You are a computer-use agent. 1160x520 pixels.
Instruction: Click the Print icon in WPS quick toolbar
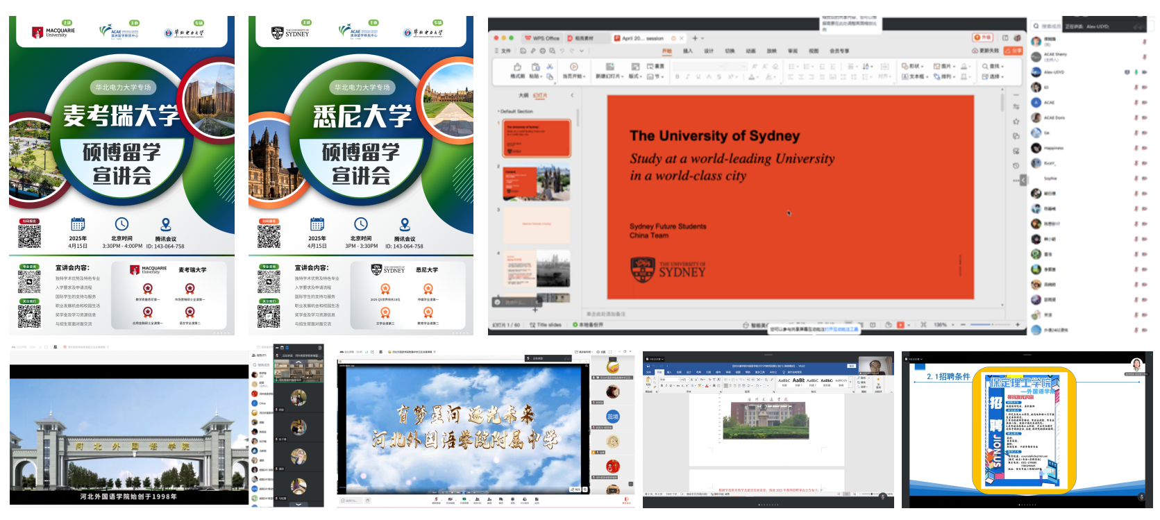pos(543,51)
